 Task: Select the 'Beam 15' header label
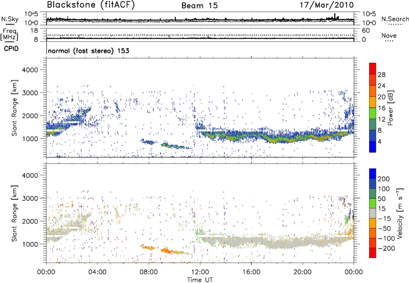point(199,6)
